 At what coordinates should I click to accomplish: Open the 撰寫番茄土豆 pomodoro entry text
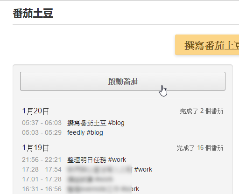[x=87, y=123]
